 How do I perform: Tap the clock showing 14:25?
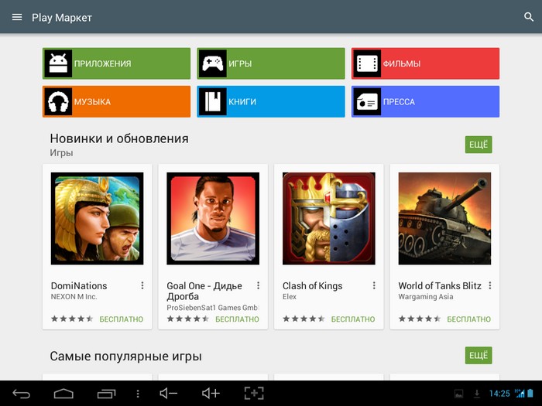coord(499,394)
